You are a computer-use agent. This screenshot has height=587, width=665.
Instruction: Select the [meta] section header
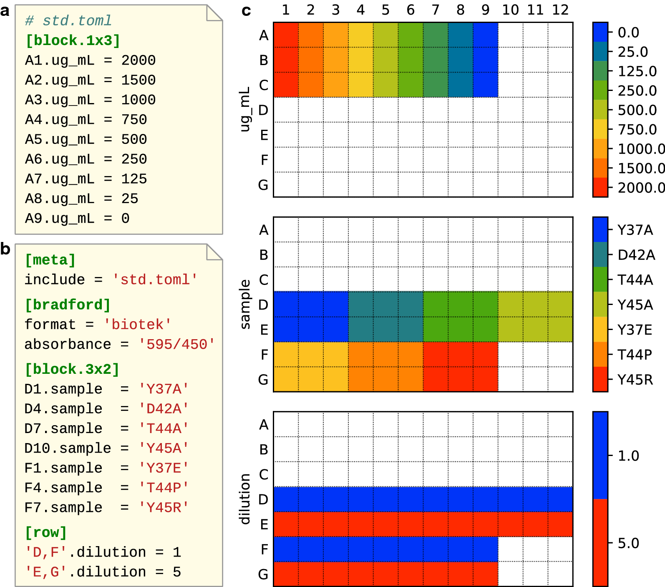pos(50,260)
